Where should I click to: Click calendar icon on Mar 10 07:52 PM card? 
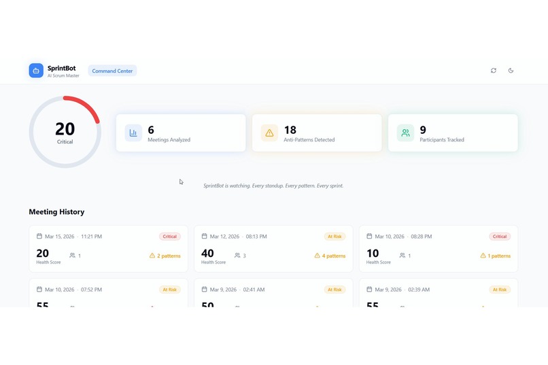click(39, 289)
